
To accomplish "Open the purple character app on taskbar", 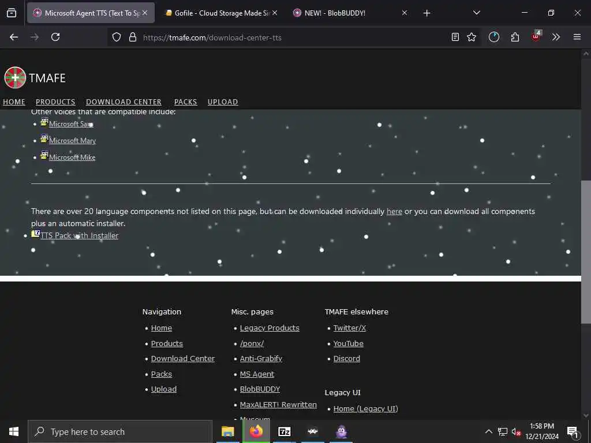I will 342,431.
